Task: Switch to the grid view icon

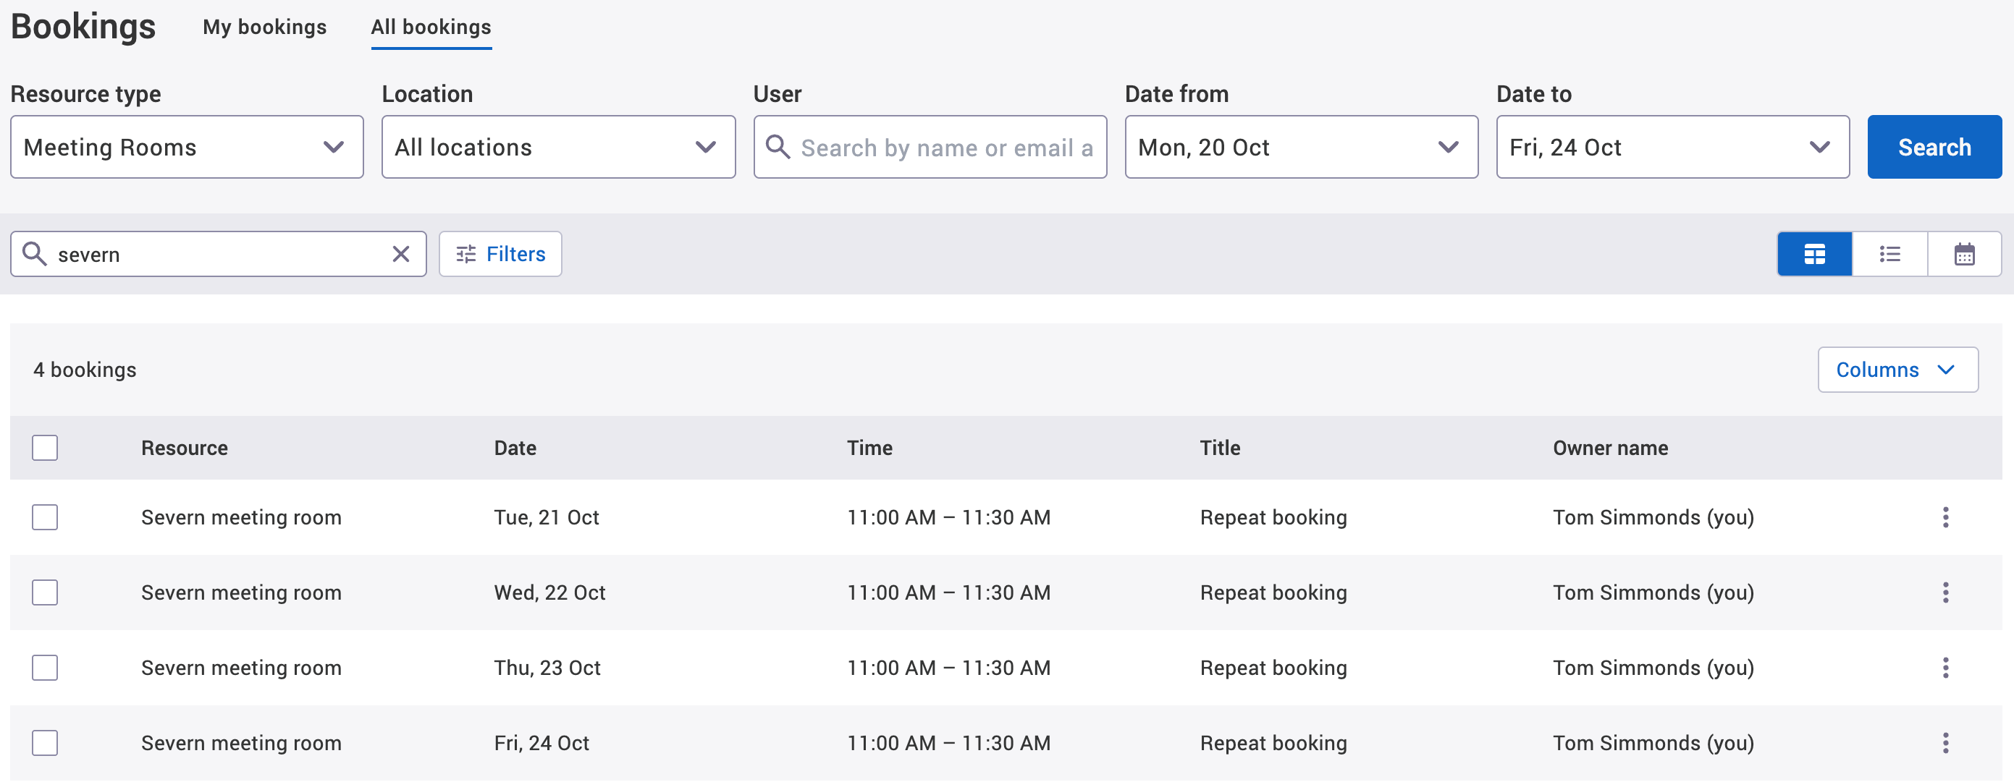Action: 1814,254
